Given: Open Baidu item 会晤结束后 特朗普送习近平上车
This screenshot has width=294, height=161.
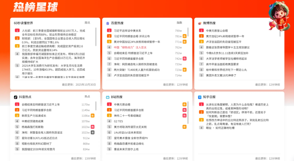Looking at the screenshot, I should [x=133, y=53].
